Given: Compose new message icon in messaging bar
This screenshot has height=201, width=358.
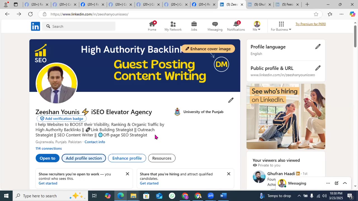Looking at the screenshot, I should (336, 183).
